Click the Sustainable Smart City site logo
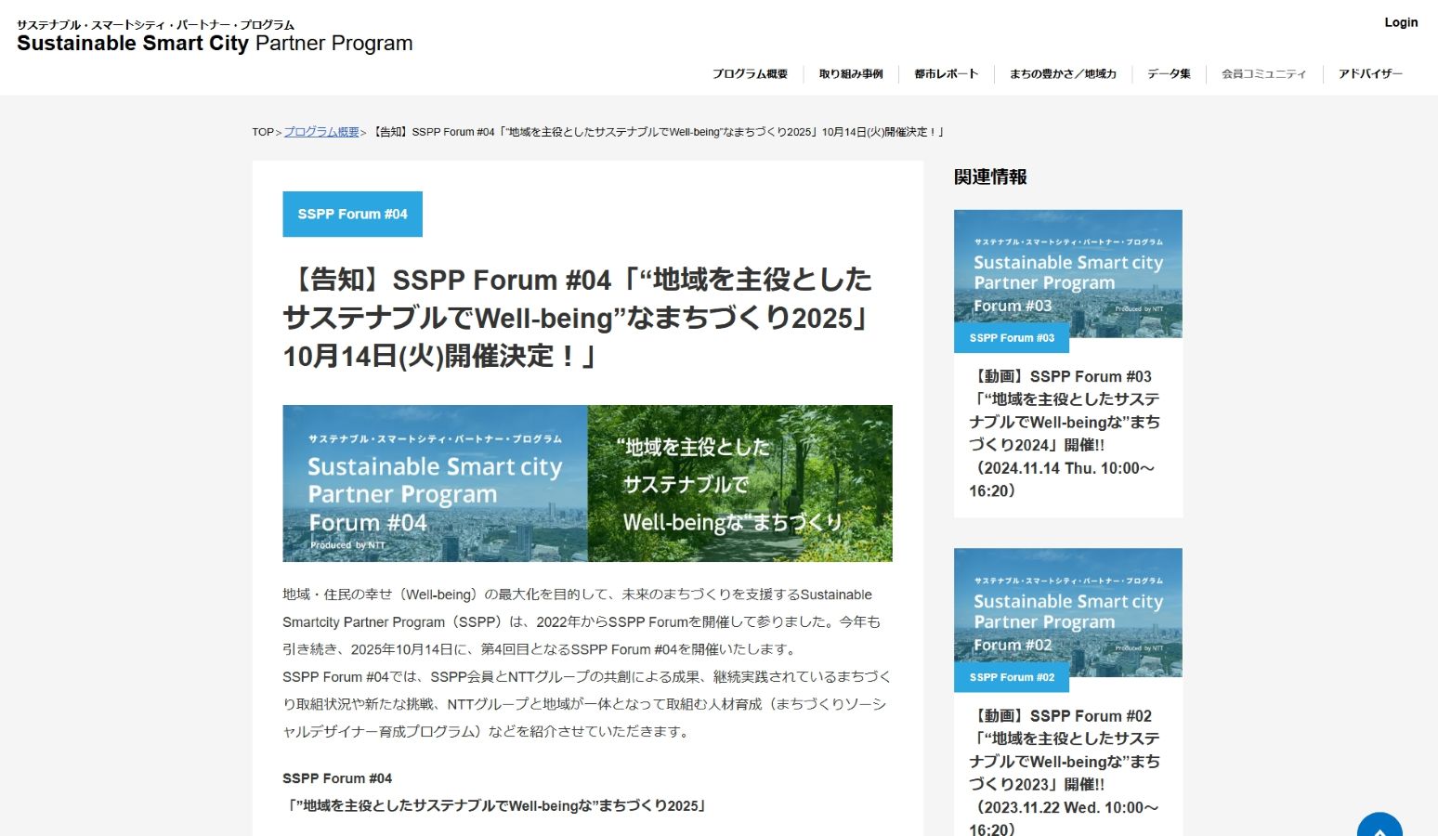The image size is (1438, 836). pos(215,37)
